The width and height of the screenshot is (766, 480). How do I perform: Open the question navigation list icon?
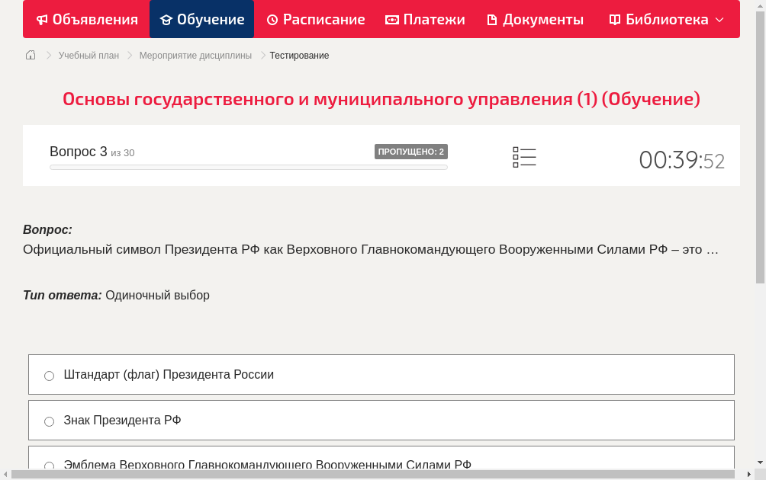pos(524,157)
